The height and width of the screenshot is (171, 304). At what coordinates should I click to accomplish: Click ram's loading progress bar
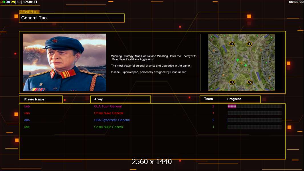(254, 113)
